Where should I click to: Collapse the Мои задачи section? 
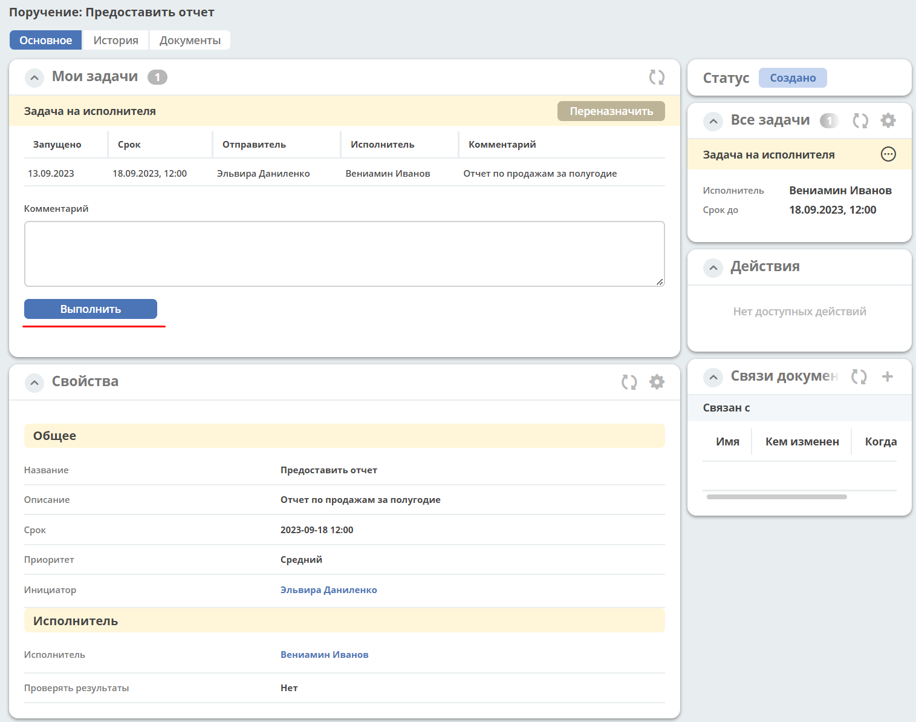coord(34,78)
